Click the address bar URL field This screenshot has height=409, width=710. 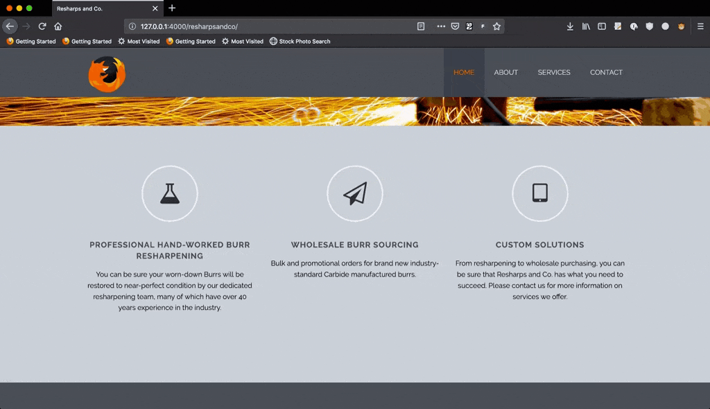(x=277, y=26)
